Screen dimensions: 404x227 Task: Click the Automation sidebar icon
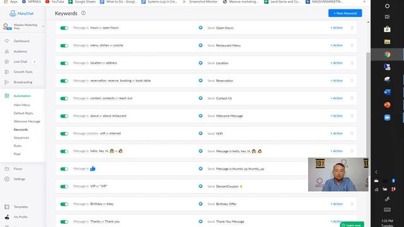(x=7, y=96)
